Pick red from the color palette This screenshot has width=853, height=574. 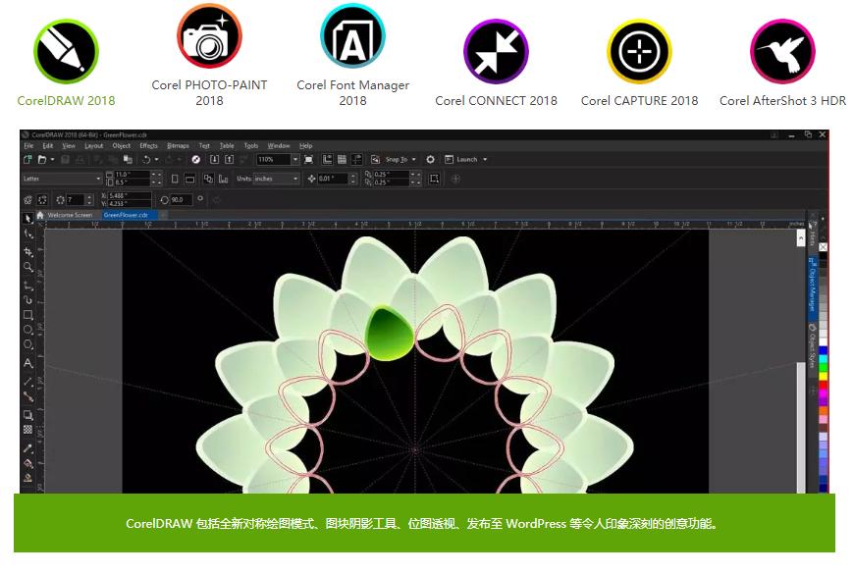point(823,387)
